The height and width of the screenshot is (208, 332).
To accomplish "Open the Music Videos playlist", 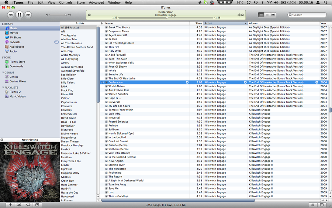I will (x=18, y=96).
